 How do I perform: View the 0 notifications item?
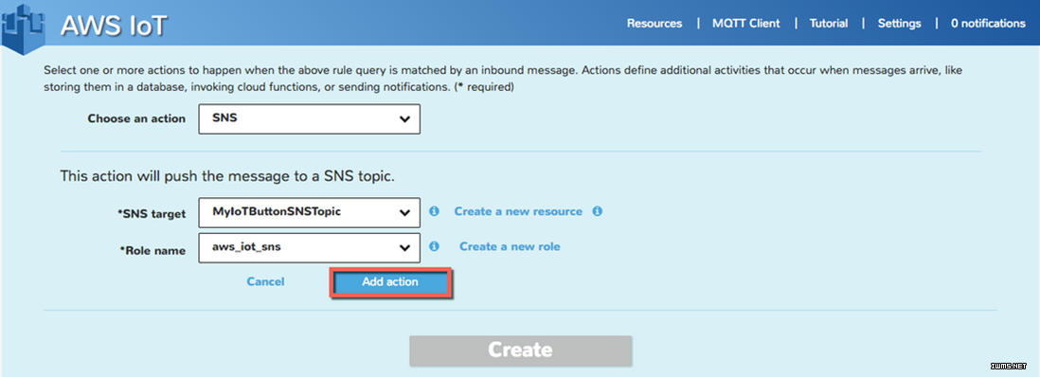pos(988,24)
